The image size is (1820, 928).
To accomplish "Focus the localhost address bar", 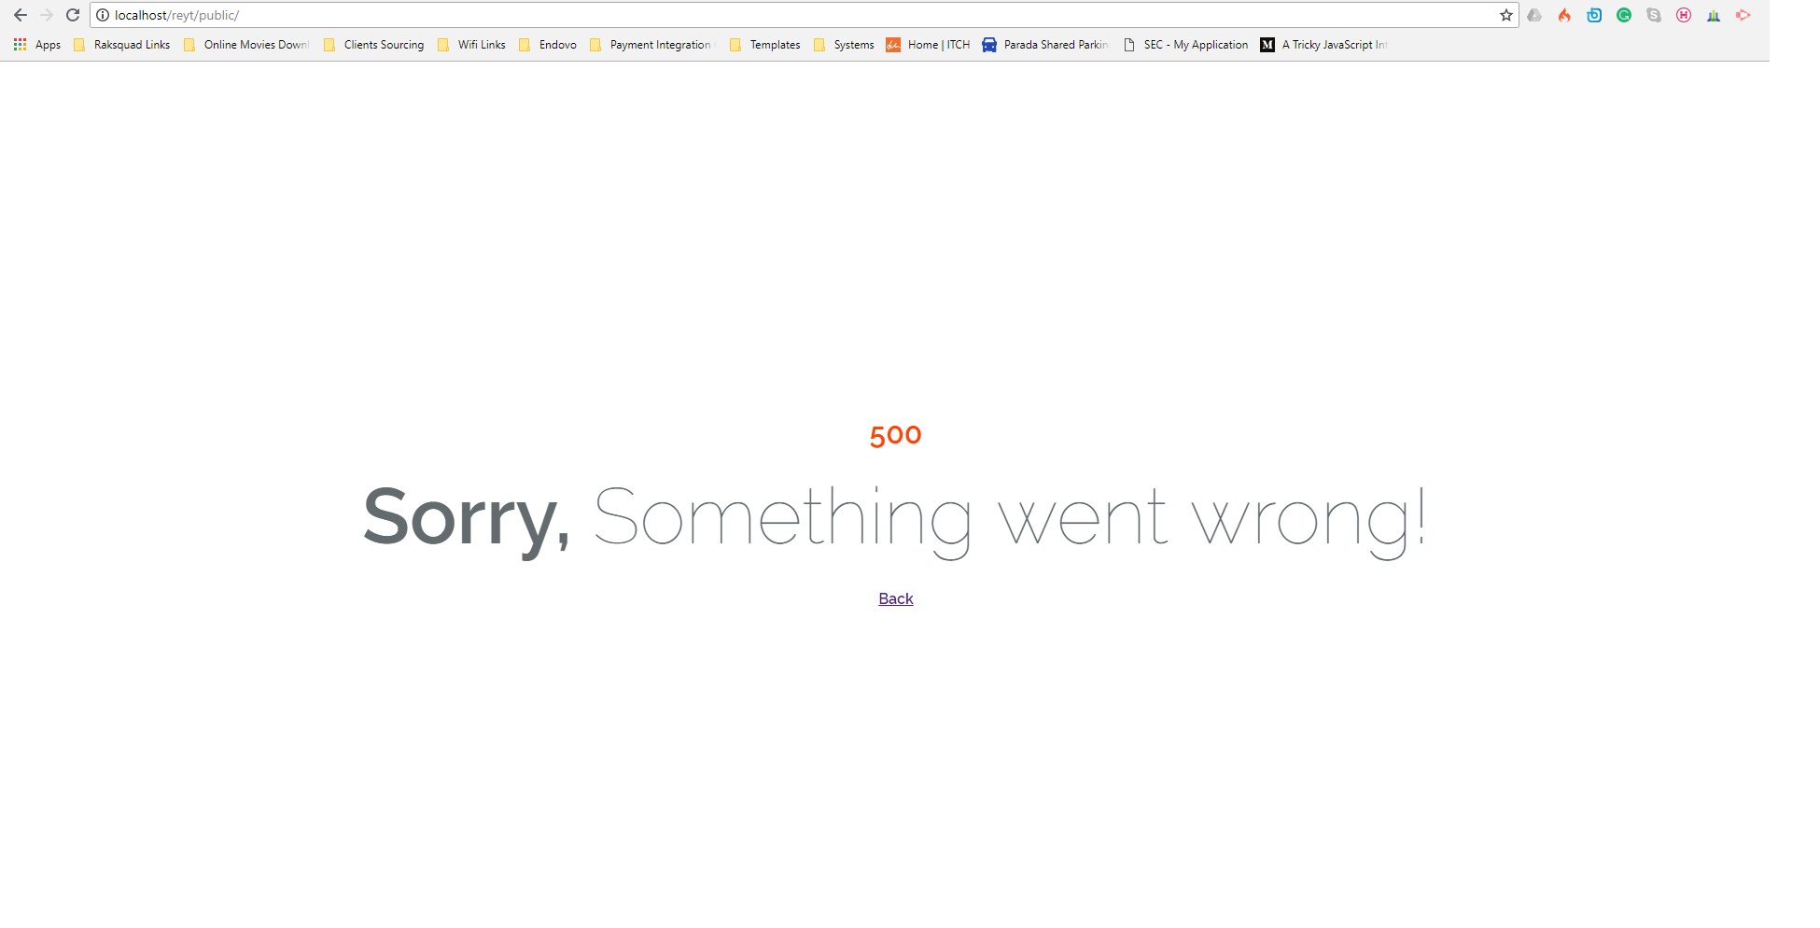I will click(x=803, y=15).
